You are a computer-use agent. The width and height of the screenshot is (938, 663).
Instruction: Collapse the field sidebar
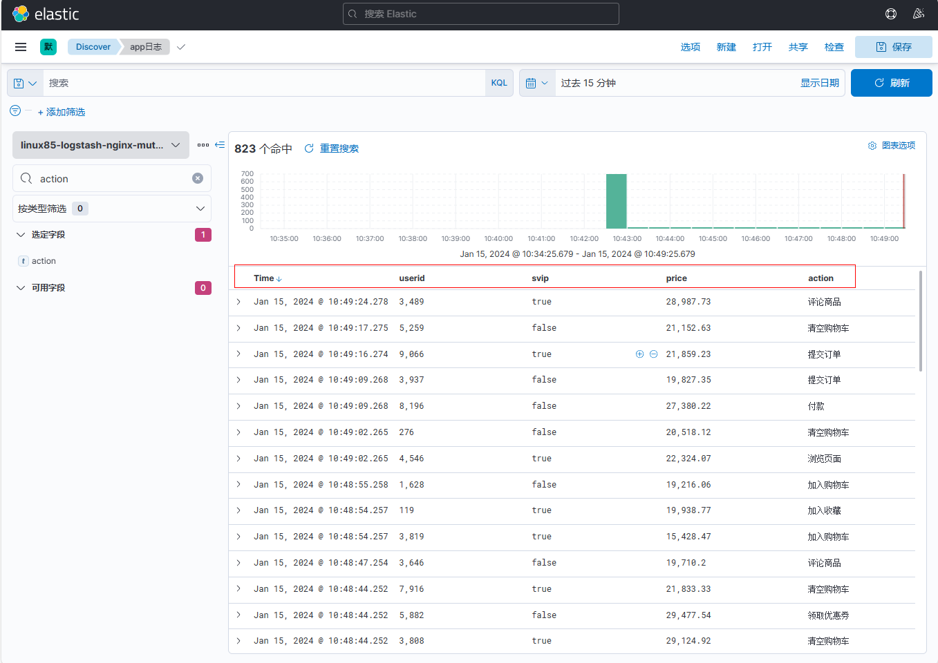click(220, 145)
